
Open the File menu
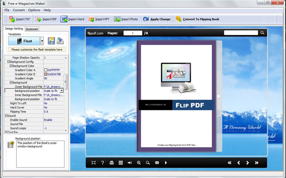(7, 10)
